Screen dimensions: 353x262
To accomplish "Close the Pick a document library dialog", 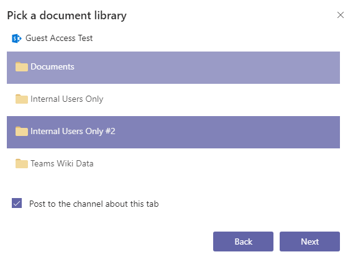I will tap(341, 15).
